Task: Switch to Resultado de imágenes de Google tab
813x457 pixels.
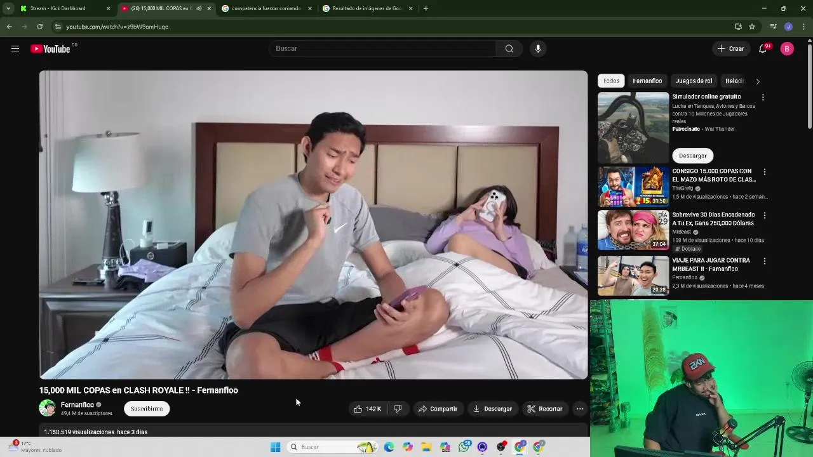Action: coord(367,8)
